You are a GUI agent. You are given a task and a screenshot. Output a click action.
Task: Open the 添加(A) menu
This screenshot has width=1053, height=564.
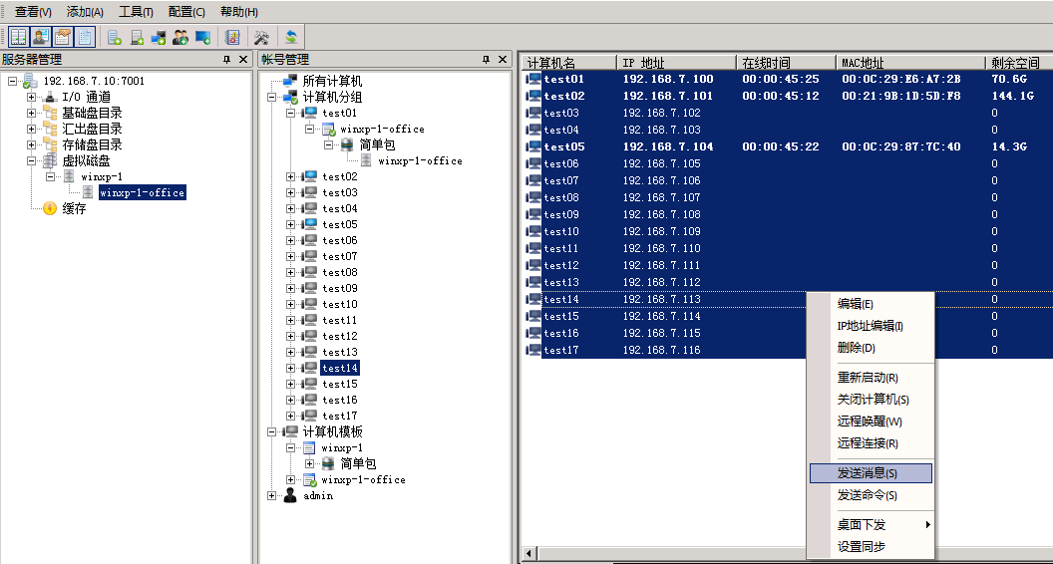point(85,12)
